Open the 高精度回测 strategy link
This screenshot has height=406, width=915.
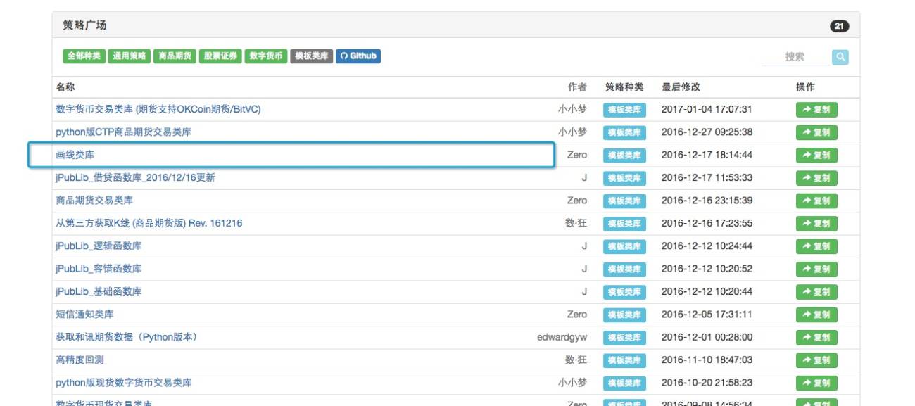pyautogui.click(x=80, y=360)
